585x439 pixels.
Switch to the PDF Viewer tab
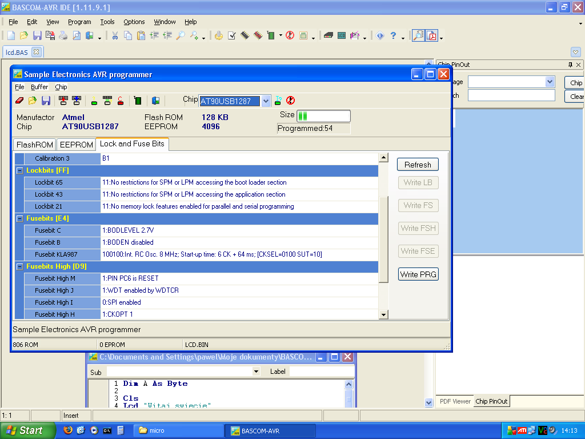coord(455,401)
